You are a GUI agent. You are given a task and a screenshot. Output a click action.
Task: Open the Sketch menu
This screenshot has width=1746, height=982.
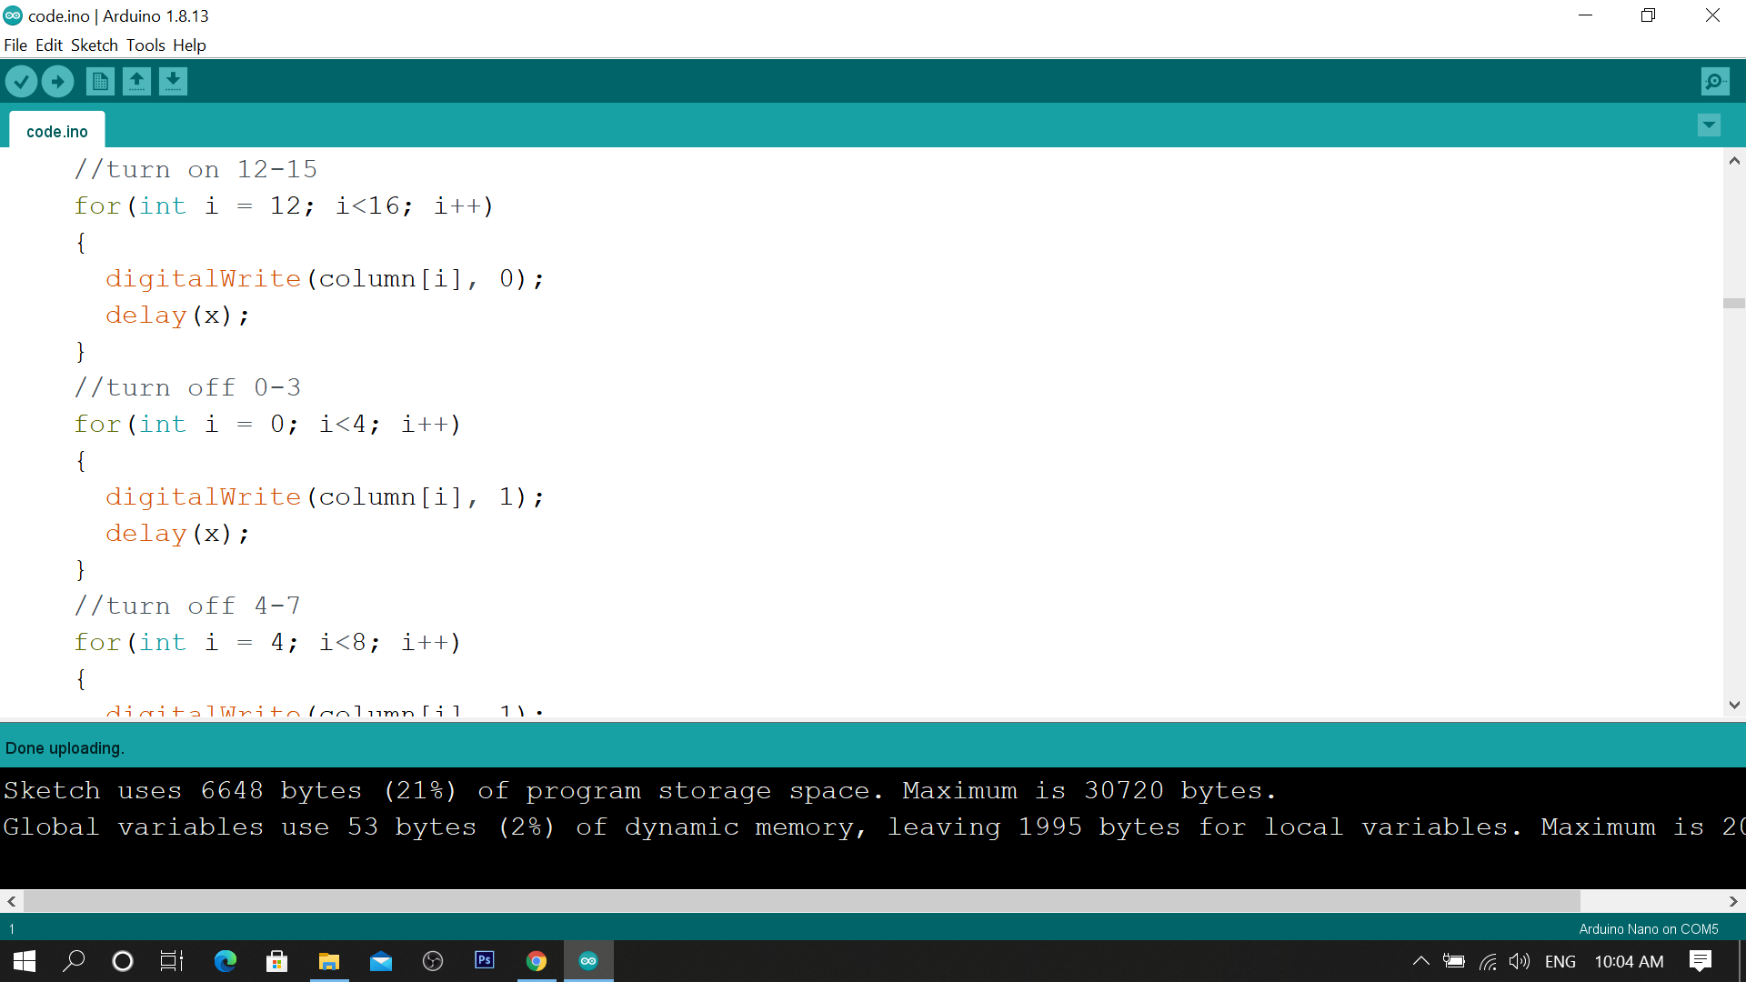point(94,45)
